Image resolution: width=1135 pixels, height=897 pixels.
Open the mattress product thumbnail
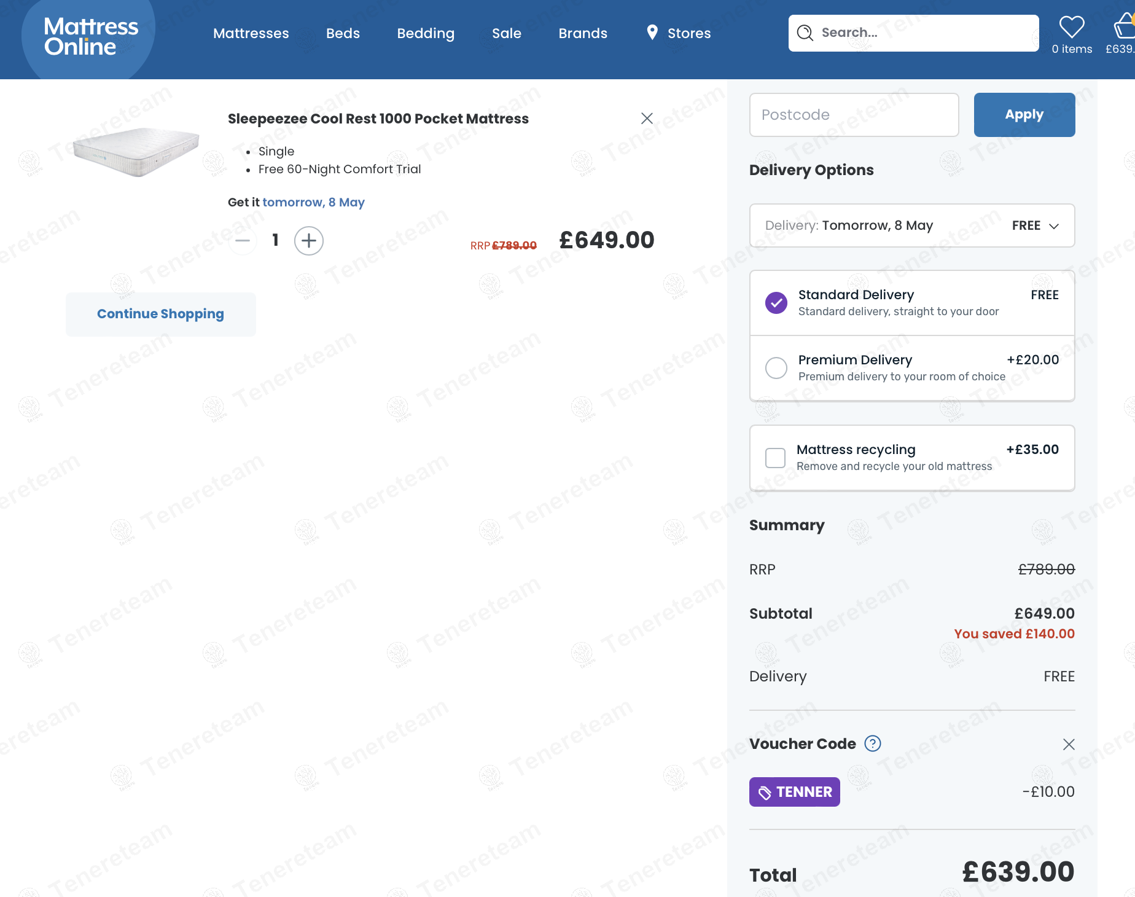[x=136, y=152]
